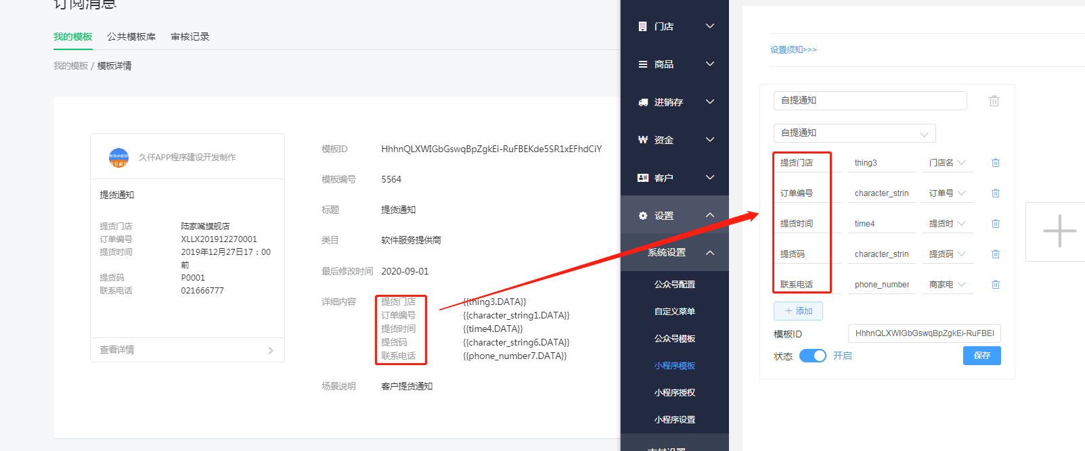The image size is (1085, 451).
Task: Click the 模板编号 value 5564
Action: click(x=391, y=179)
